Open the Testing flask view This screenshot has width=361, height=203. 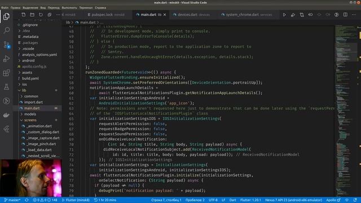6,87
